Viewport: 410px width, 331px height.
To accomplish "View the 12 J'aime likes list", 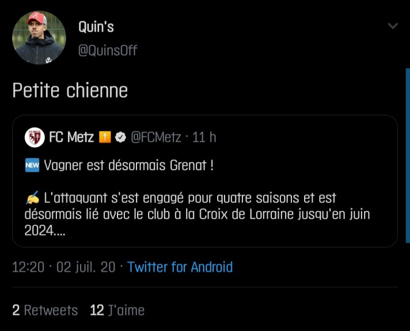I will point(117,310).
